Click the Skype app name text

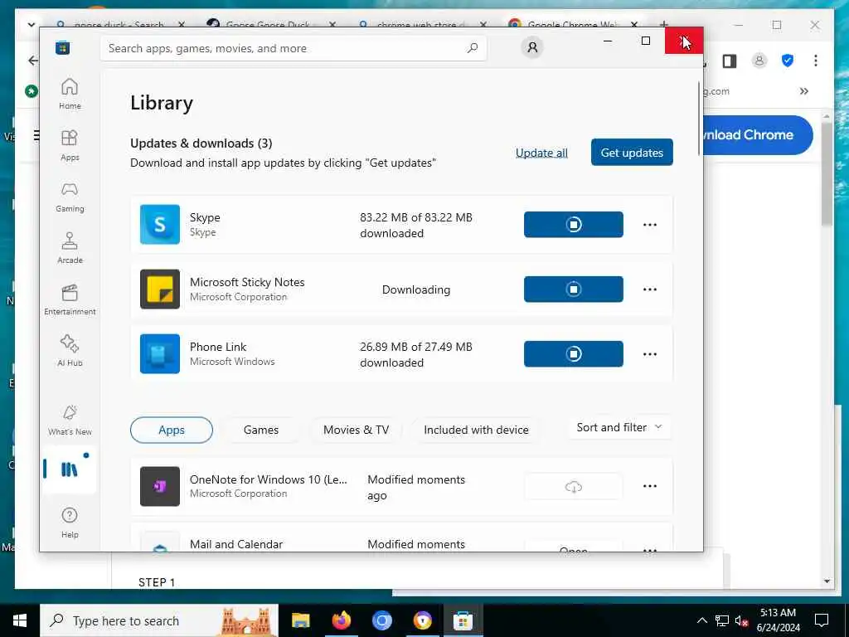[205, 217]
